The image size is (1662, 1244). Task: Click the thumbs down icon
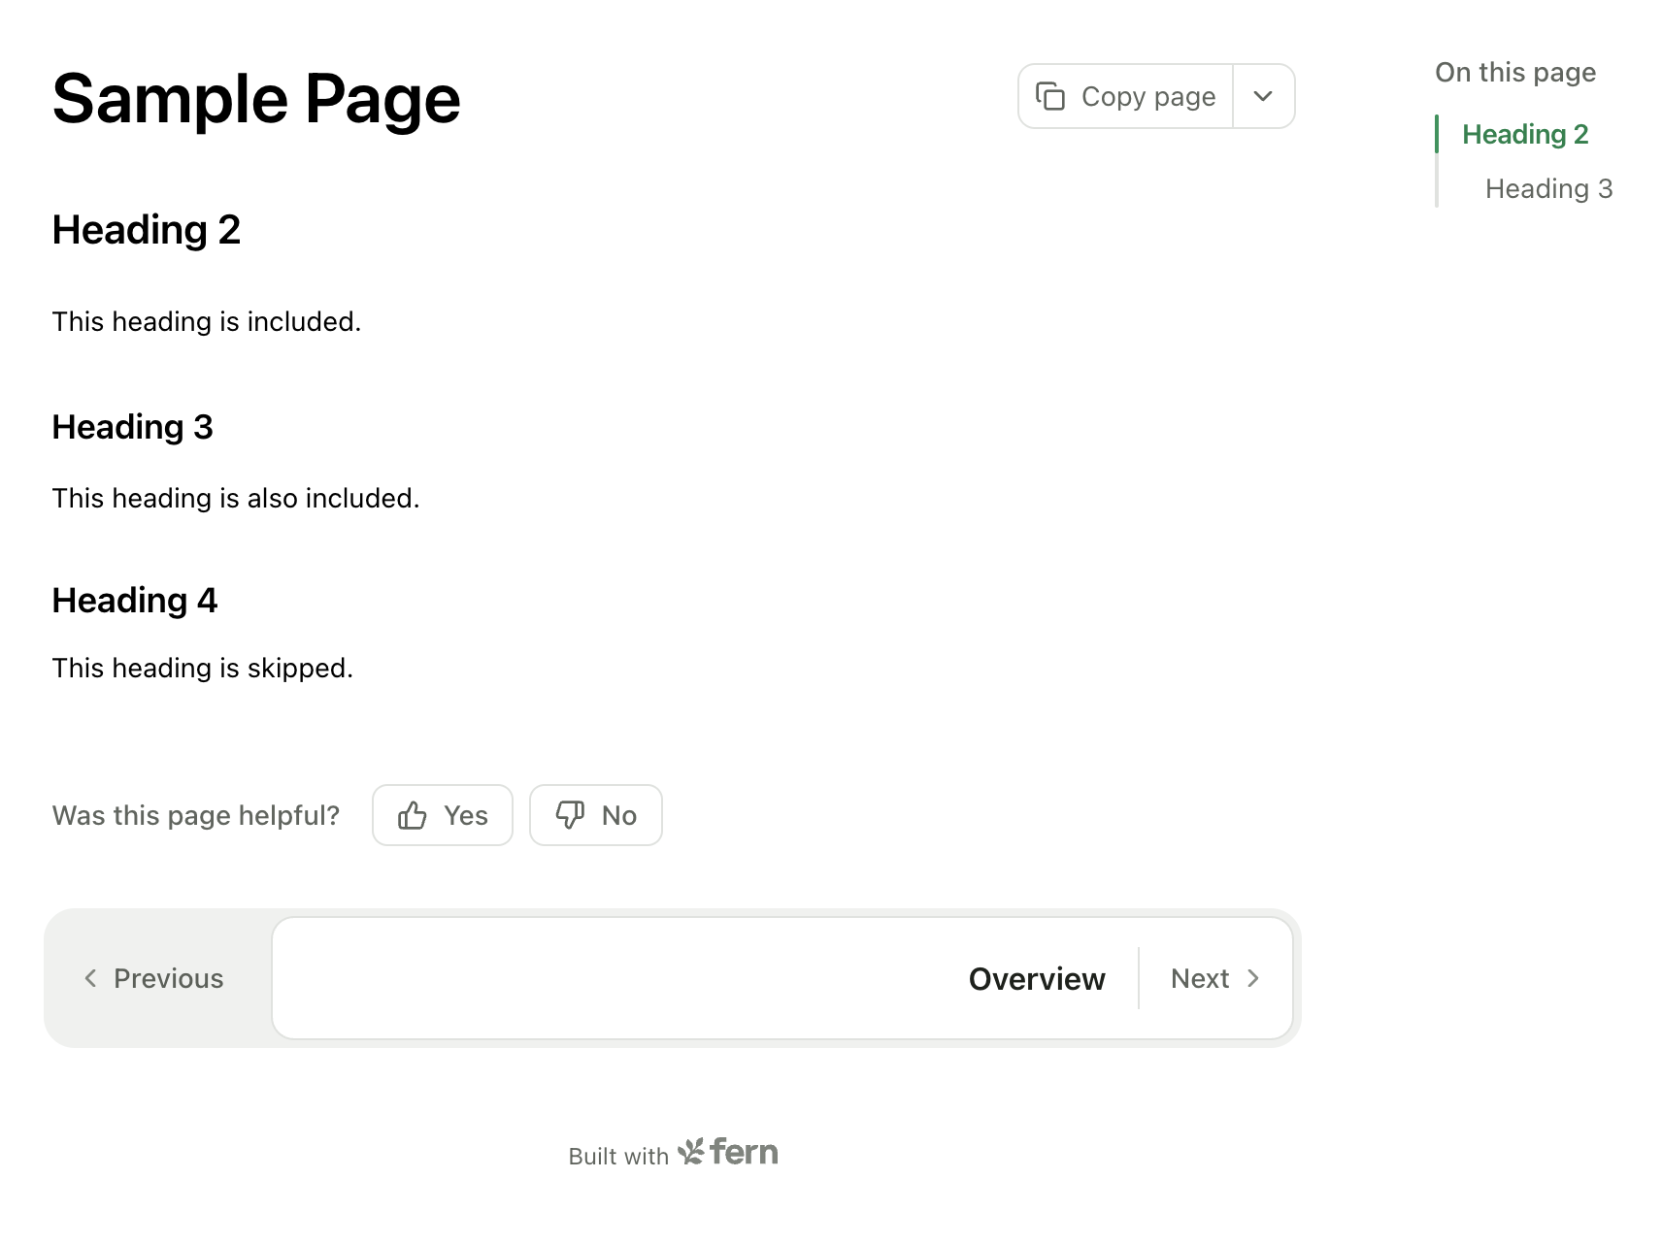(570, 814)
